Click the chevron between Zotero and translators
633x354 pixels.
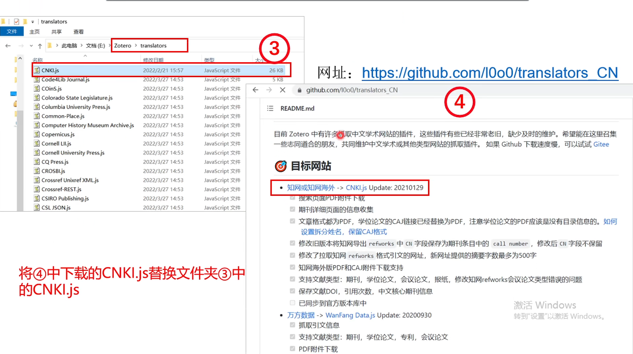[x=136, y=45]
